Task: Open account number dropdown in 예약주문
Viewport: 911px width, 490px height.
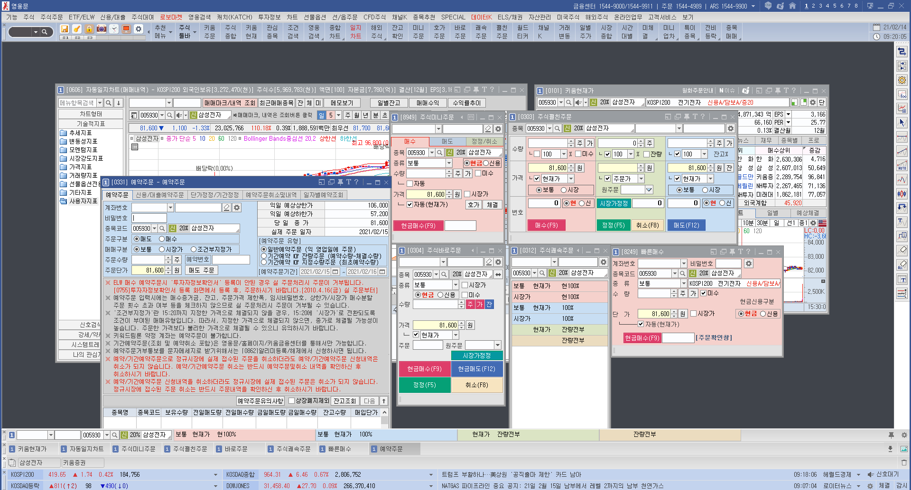Action: click(x=170, y=208)
